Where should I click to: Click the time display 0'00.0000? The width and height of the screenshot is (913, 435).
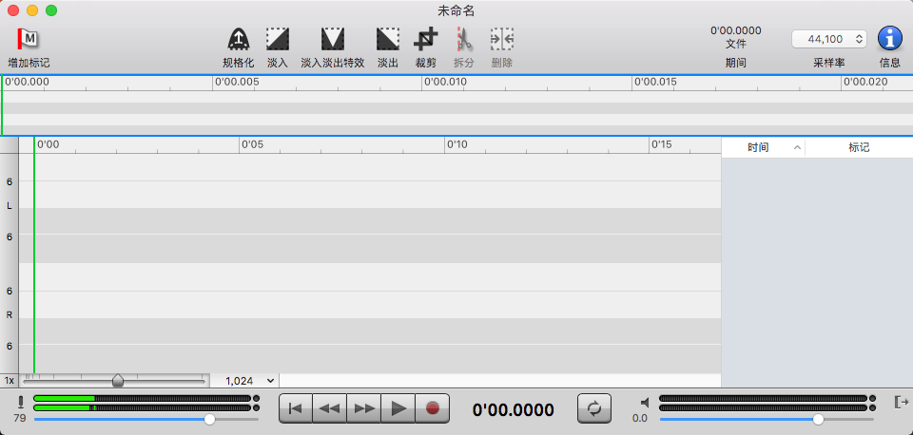[x=513, y=410]
